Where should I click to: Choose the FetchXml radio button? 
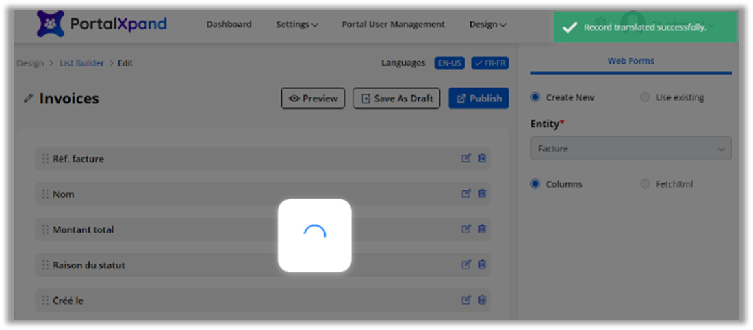pyautogui.click(x=645, y=184)
